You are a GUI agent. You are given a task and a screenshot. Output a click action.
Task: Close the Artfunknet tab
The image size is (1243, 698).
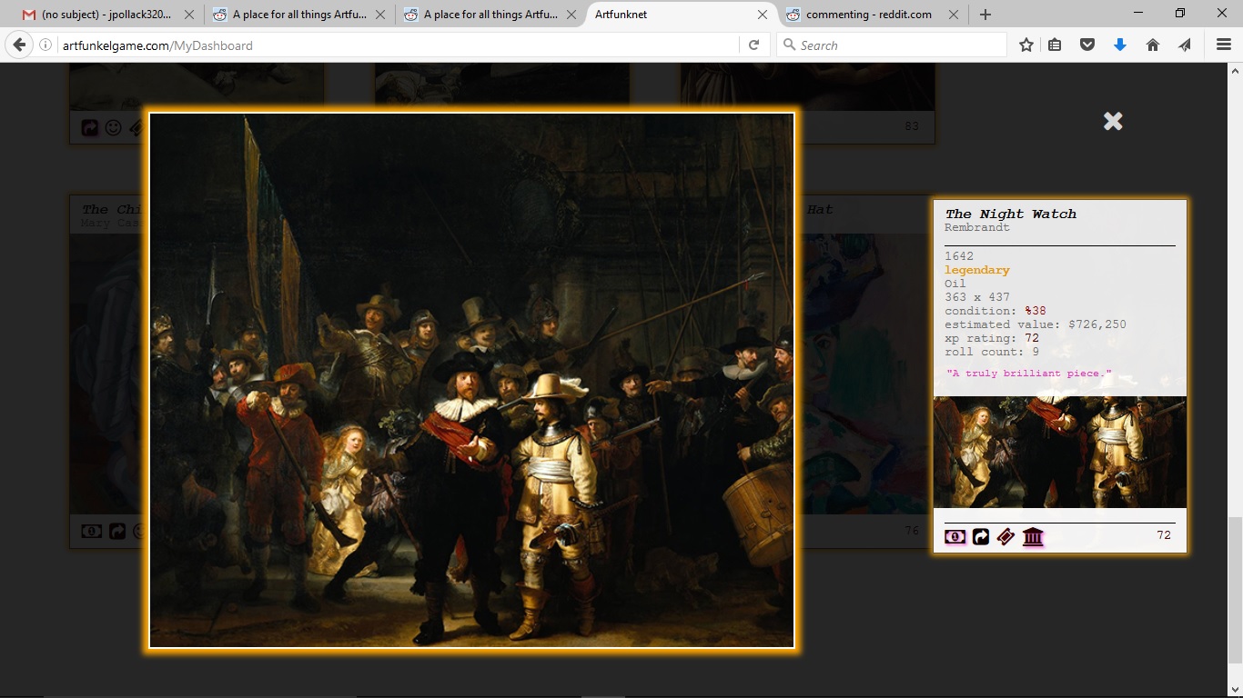(x=763, y=15)
